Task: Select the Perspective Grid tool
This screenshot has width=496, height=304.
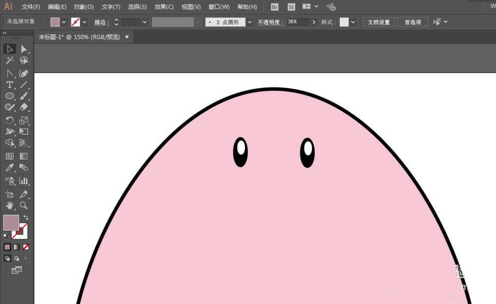Action: tap(24, 143)
